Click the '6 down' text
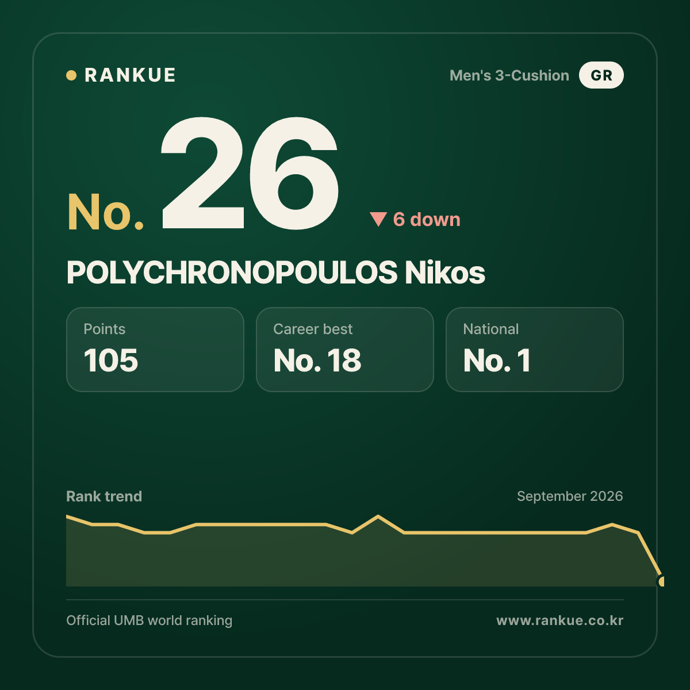690x690 pixels. [427, 219]
